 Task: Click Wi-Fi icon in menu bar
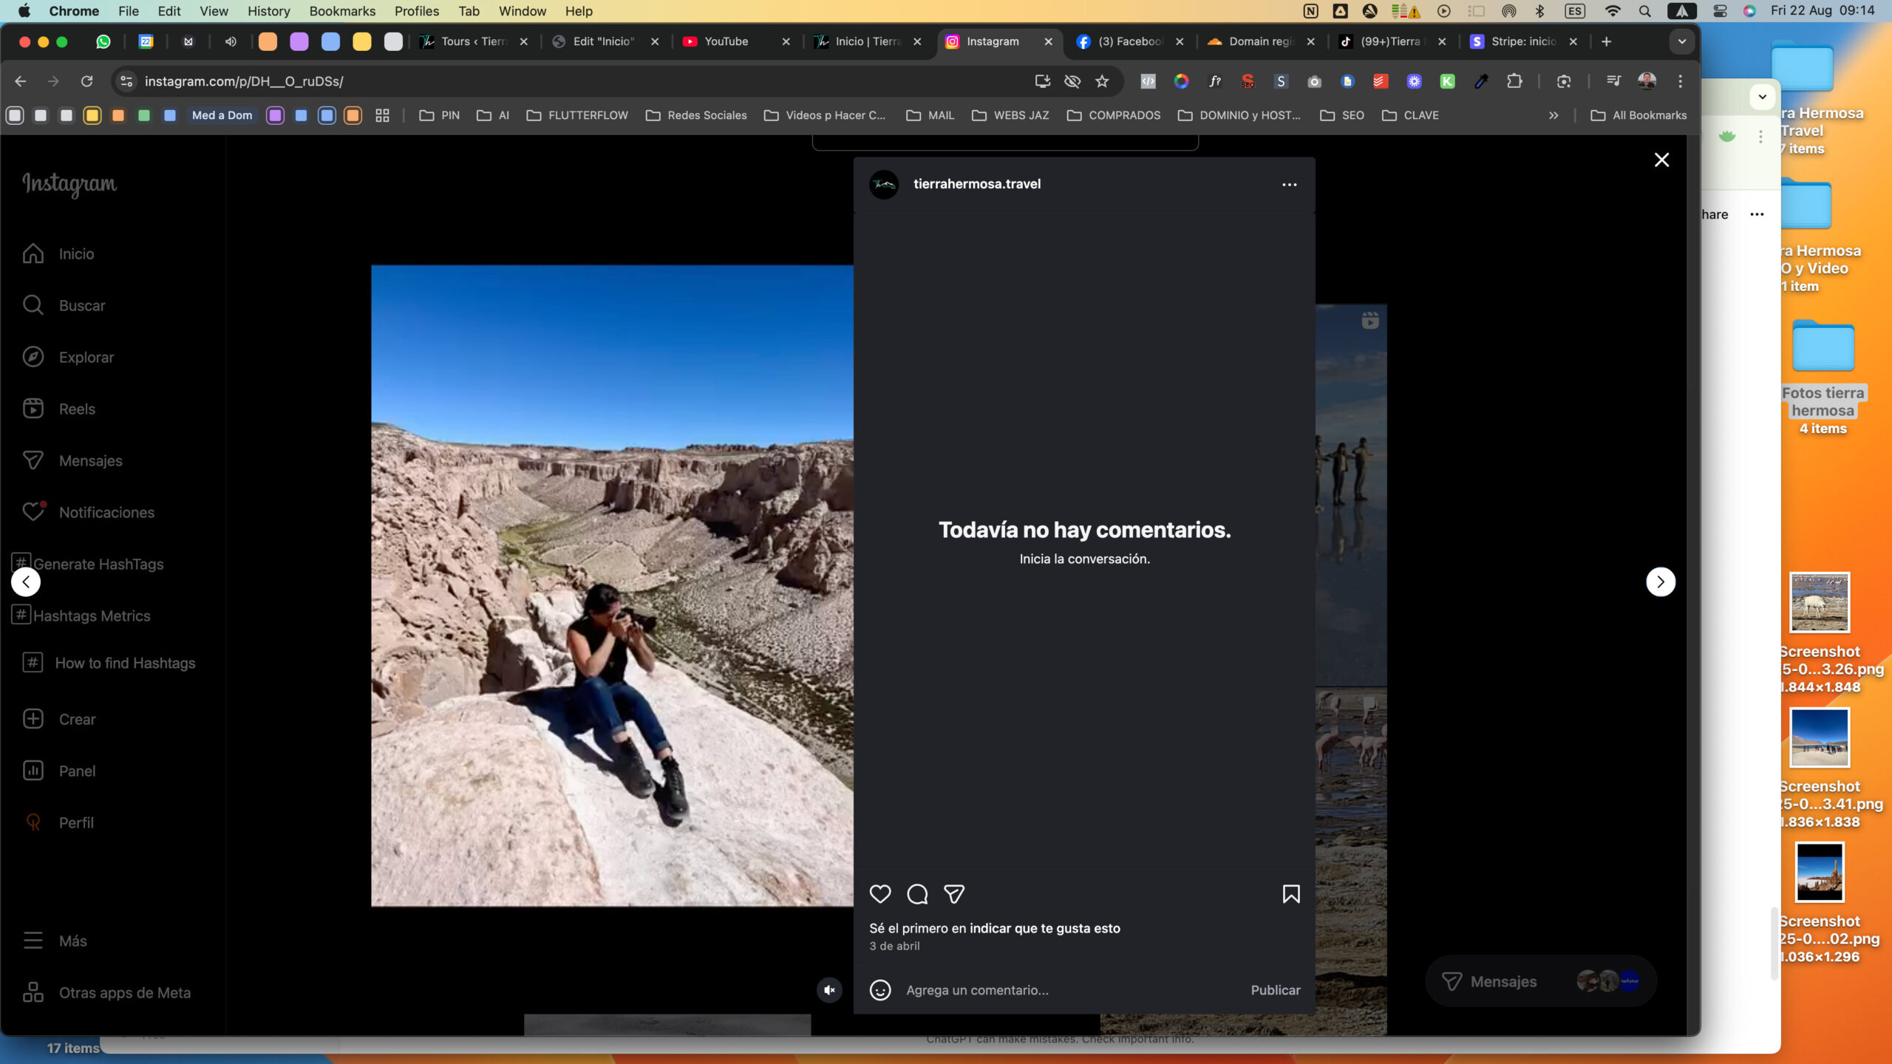[1613, 11]
